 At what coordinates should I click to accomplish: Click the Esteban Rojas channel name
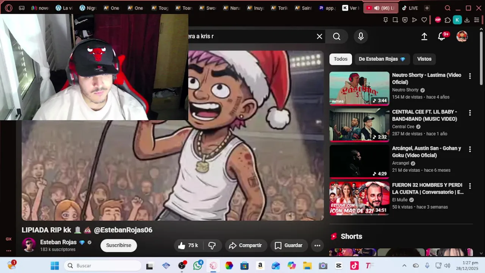coord(58,242)
